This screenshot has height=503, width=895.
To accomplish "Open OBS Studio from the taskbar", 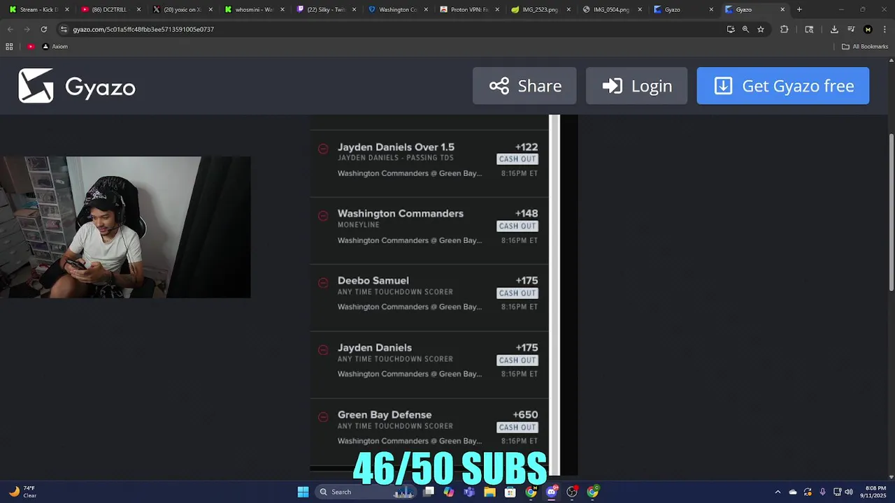I will point(572,492).
